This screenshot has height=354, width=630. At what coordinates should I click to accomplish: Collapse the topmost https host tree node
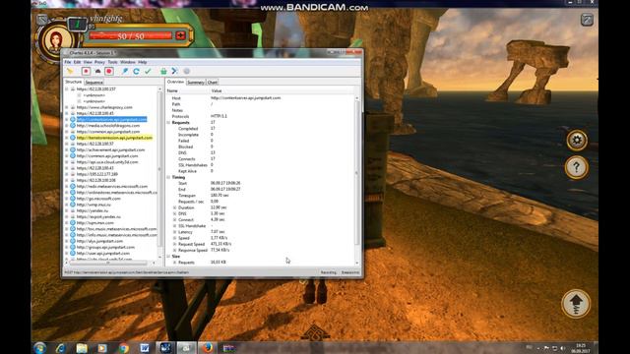(67, 89)
